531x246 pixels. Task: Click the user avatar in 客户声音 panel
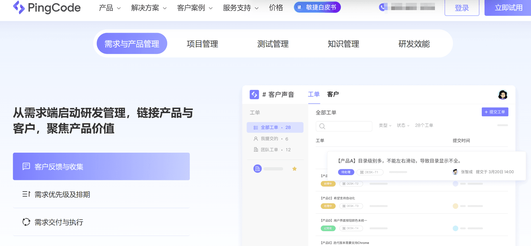pos(503,94)
